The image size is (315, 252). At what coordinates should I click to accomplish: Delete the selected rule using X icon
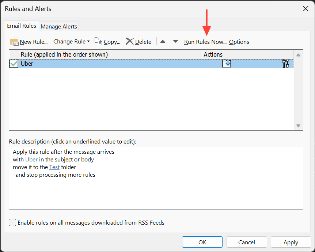[129, 41]
